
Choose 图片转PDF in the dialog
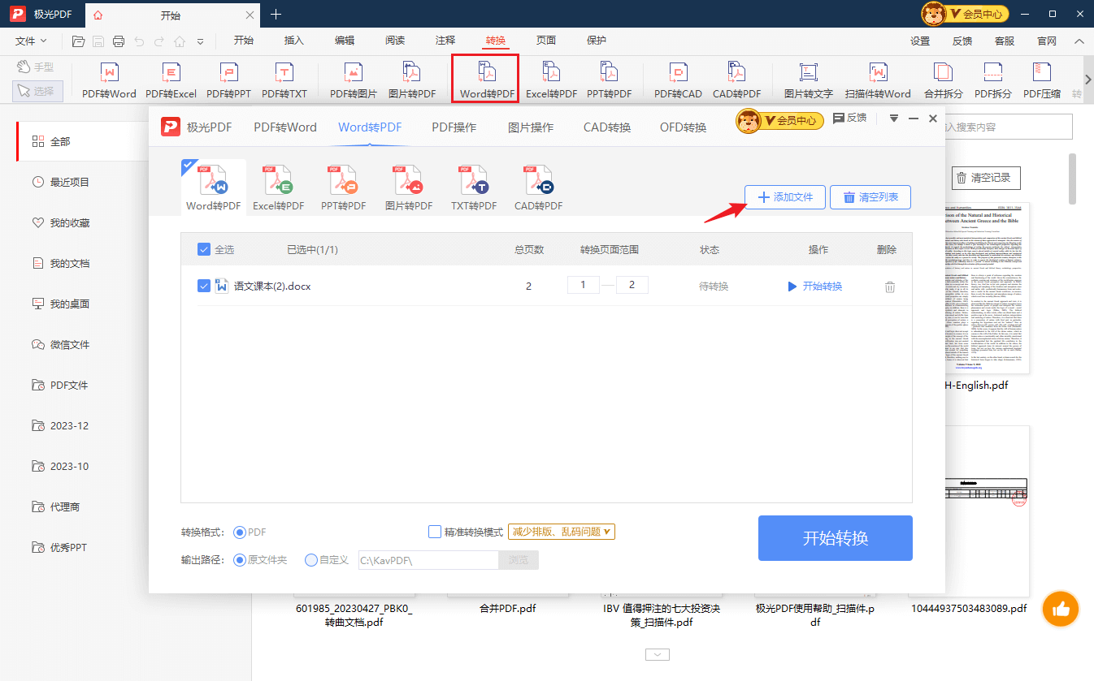(409, 187)
